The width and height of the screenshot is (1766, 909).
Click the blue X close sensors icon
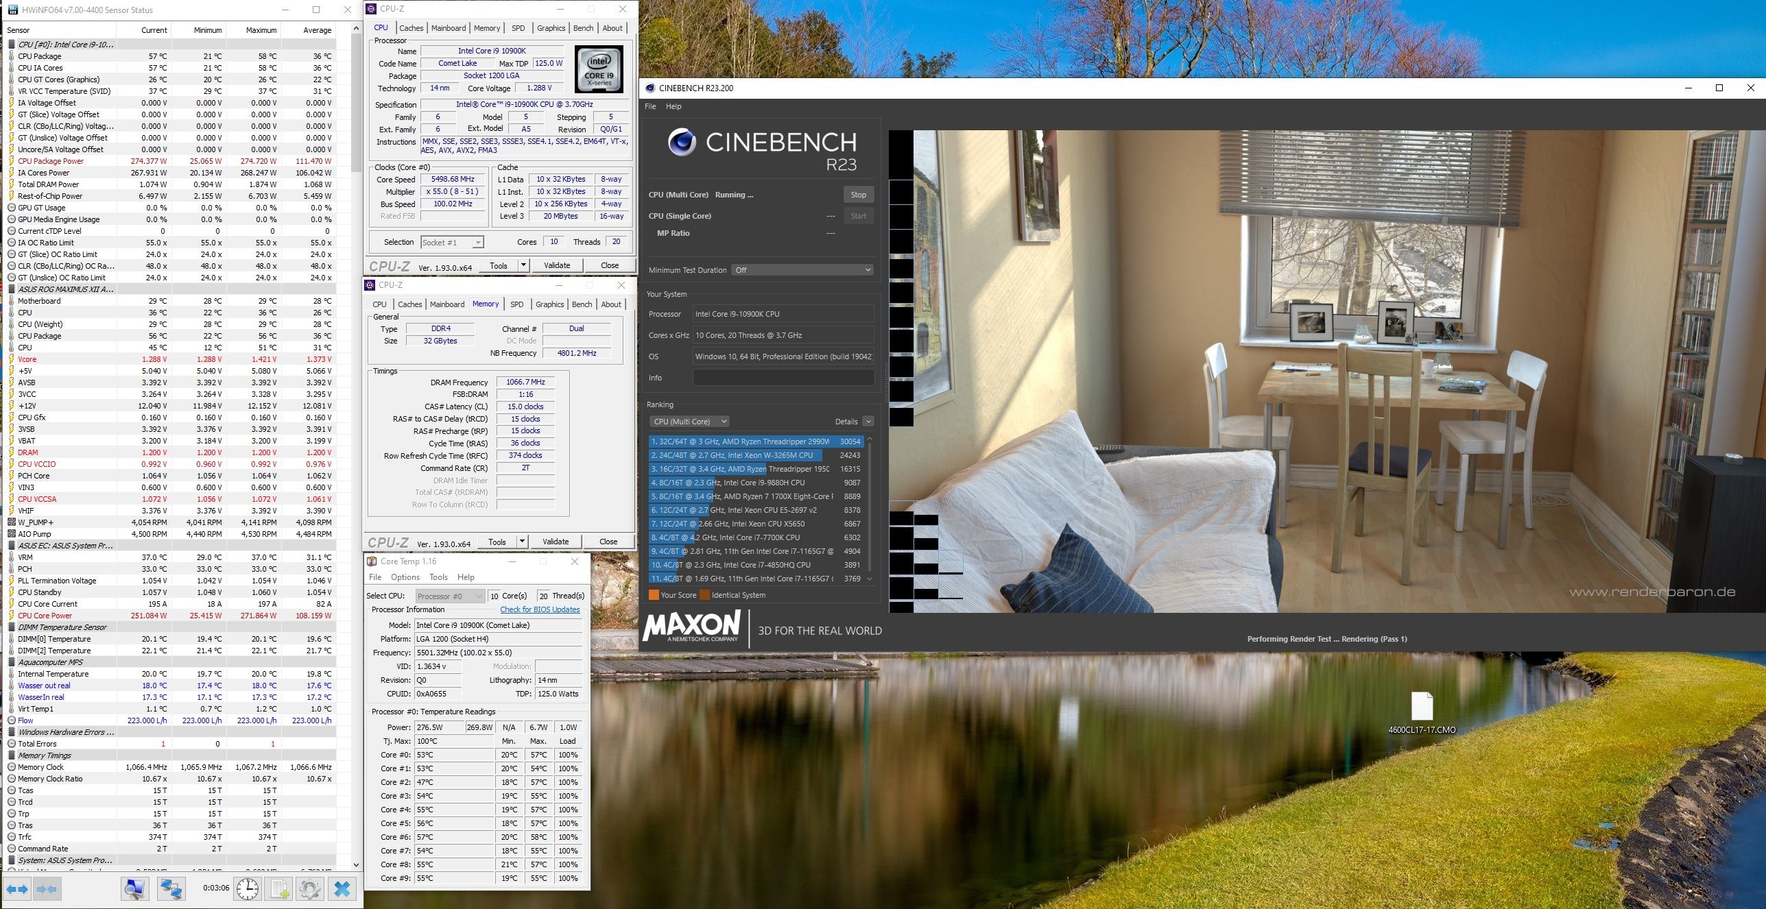click(x=342, y=889)
